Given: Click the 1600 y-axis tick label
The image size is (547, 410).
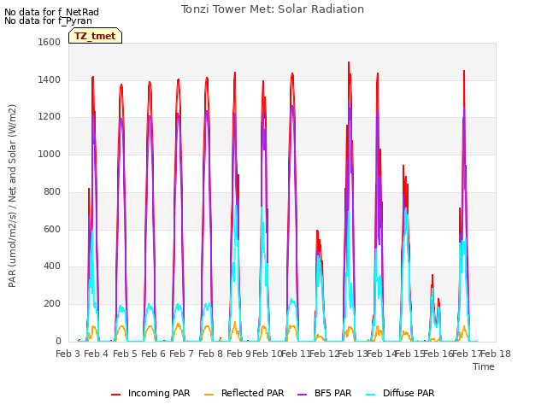Looking at the screenshot, I should tap(50, 42).
